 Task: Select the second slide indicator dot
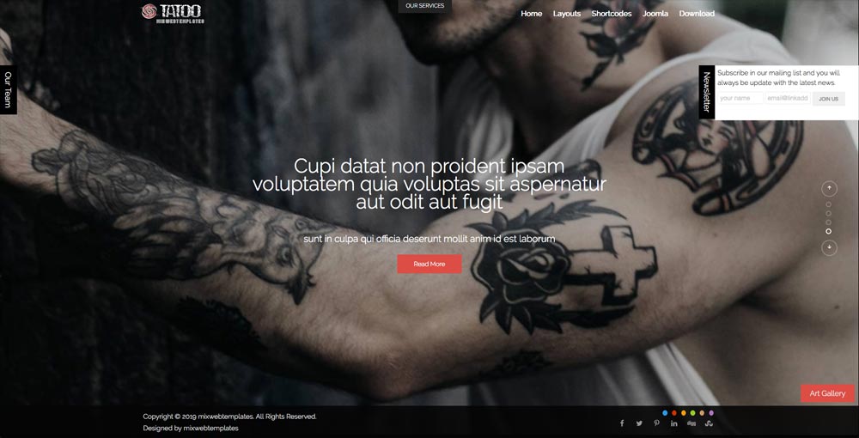828,214
